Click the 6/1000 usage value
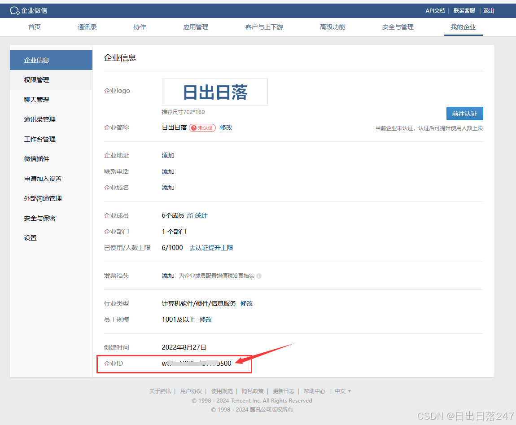 tap(172, 248)
